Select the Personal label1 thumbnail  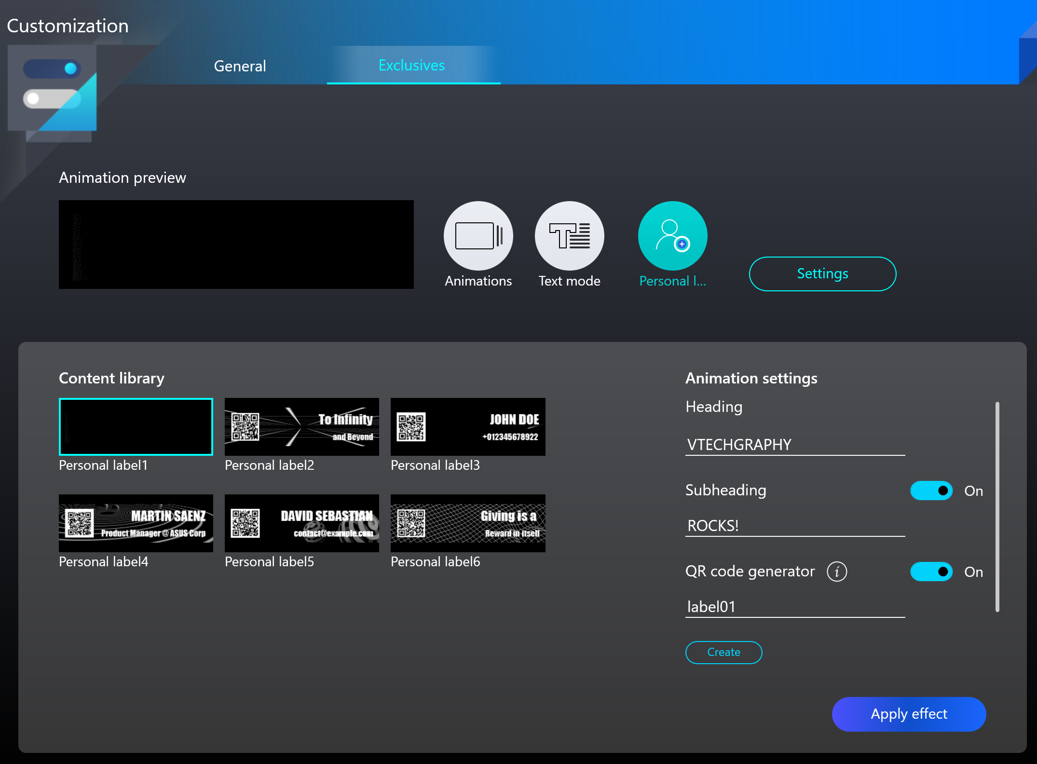[x=136, y=426]
